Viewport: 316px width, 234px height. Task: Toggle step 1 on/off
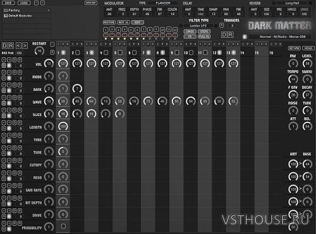point(63,52)
